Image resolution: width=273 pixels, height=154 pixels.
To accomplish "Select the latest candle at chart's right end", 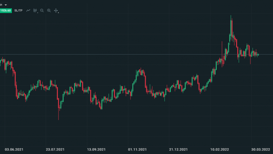I will pyautogui.click(x=258, y=54).
